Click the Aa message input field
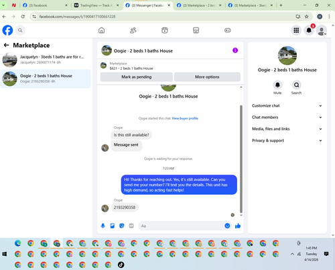This screenshot has height=270, width=335. click(x=182, y=226)
